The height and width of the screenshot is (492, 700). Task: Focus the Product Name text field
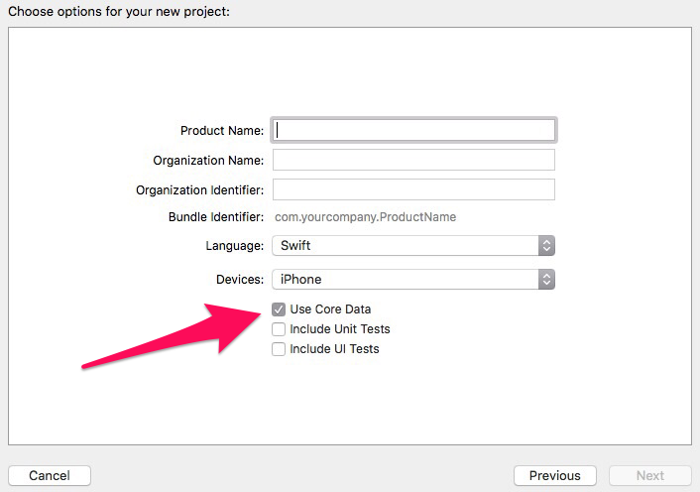pyautogui.click(x=413, y=130)
